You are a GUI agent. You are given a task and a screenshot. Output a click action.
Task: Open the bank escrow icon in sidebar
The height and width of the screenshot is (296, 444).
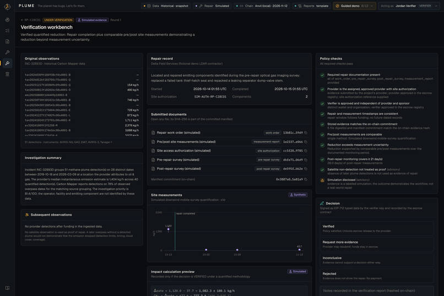coord(7,74)
